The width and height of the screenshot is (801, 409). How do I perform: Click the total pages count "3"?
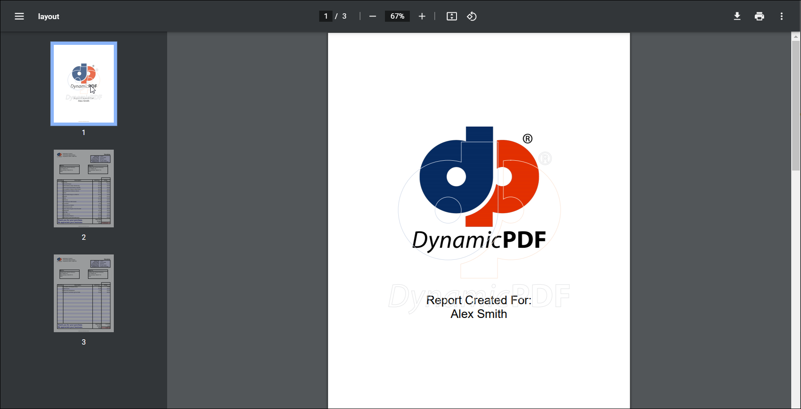click(x=344, y=16)
